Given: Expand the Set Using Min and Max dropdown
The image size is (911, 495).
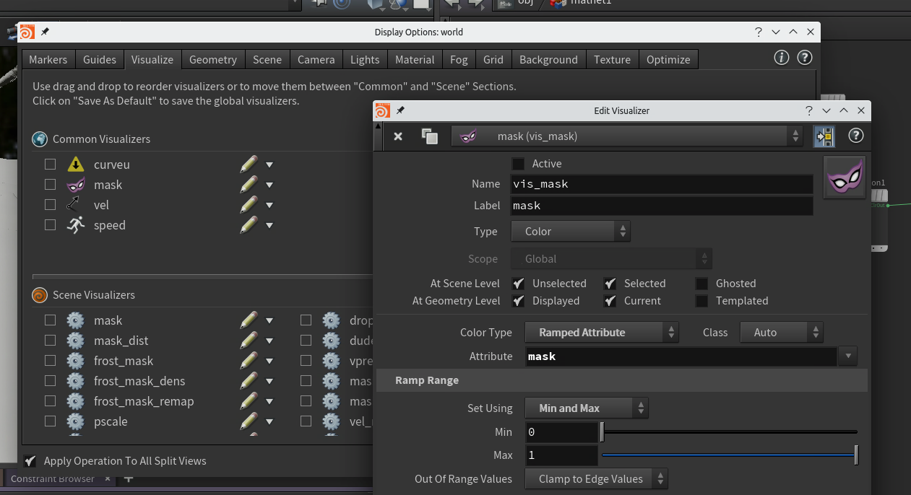Looking at the screenshot, I should pyautogui.click(x=586, y=408).
